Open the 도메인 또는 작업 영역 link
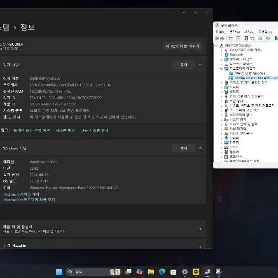 tap(32, 130)
